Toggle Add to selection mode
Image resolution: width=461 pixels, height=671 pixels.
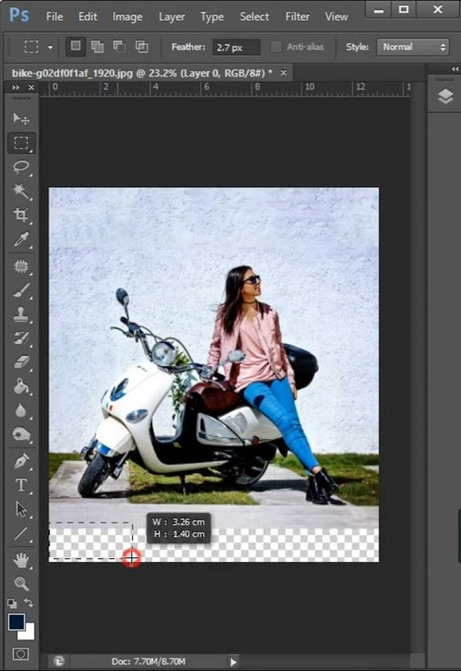(x=98, y=47)
